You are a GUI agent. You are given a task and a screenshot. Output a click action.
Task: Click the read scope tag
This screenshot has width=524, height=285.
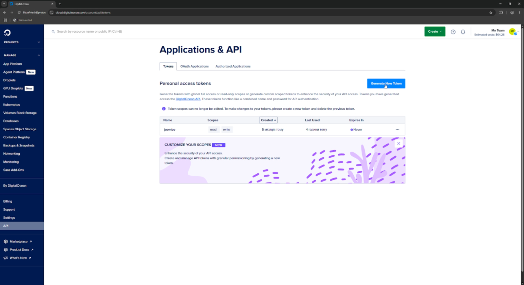213,130
